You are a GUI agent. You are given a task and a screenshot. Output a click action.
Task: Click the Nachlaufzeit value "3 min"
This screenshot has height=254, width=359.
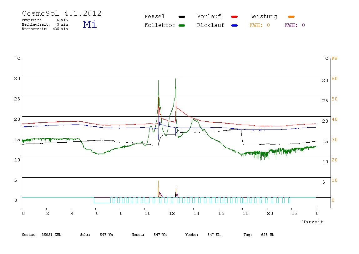tap(63, 24)
